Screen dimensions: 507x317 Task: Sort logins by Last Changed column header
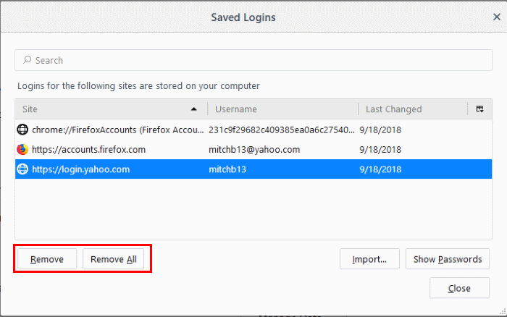(x=414, y=109)
